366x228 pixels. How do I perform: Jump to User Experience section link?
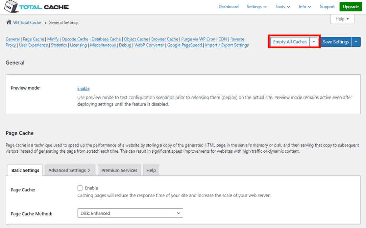coord(33,45)
